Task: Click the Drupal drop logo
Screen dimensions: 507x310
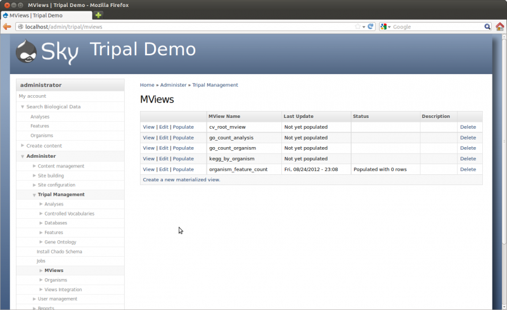Action: pos(27,51)
